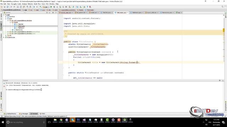Click the Make Project hammer icon
227x127 pixels.
(41, 7)
